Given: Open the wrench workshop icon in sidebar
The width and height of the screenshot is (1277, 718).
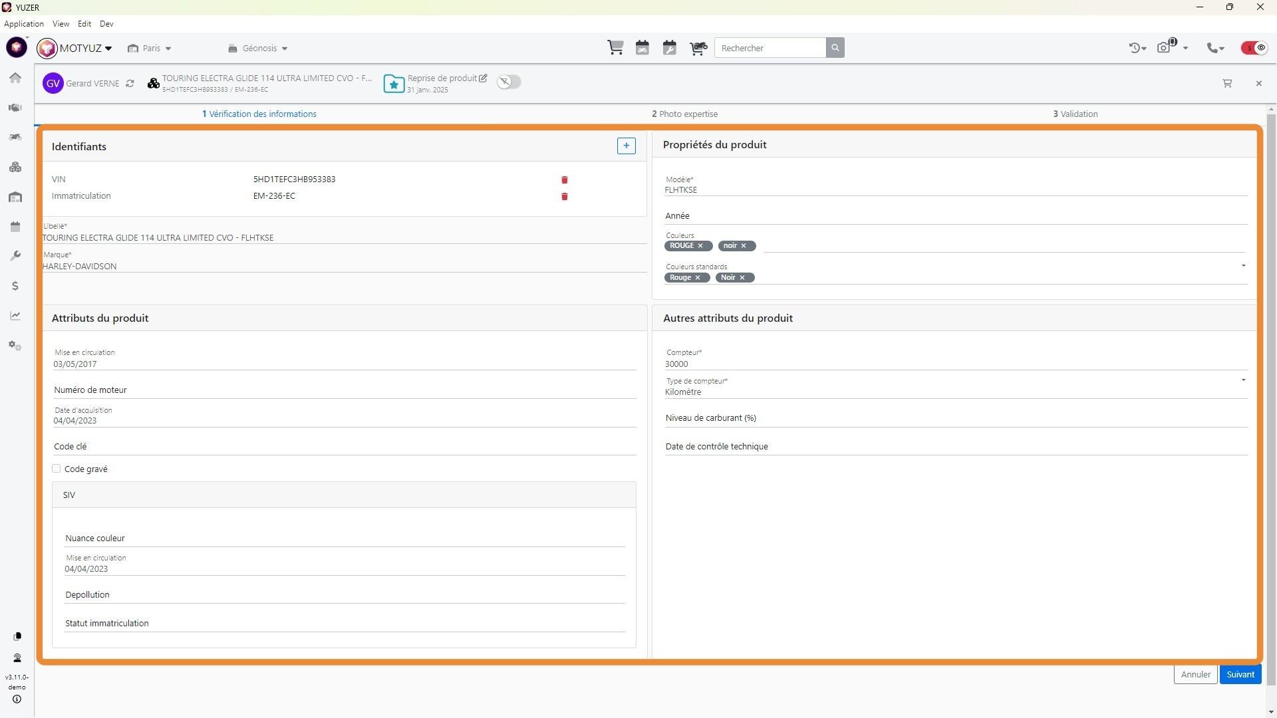Looking at the screenshot, I should [x=15, y=256].
